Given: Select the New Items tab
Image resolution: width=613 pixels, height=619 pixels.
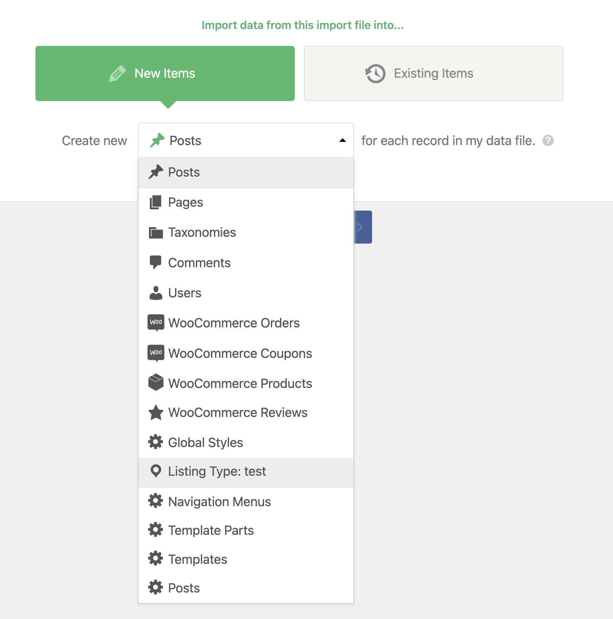Looking at the screenshot, I should coord(165,73).
